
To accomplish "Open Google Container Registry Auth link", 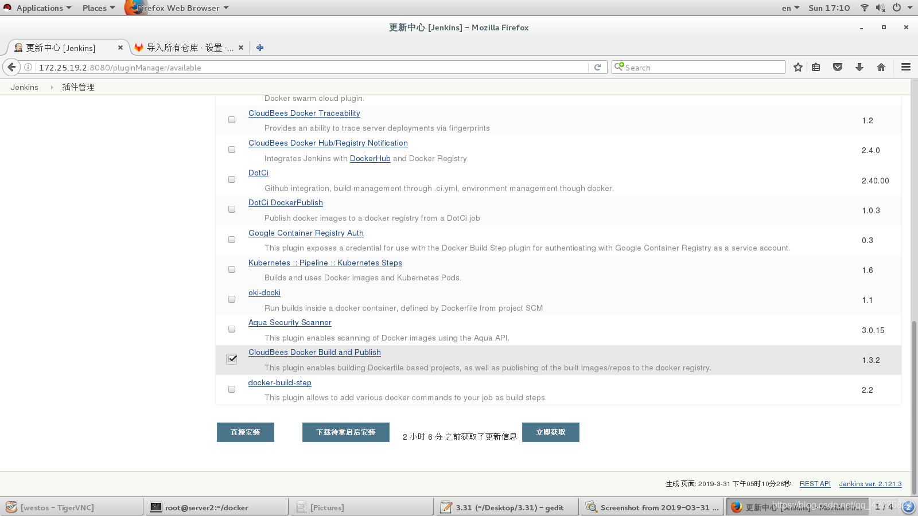I will pos(306,233).
